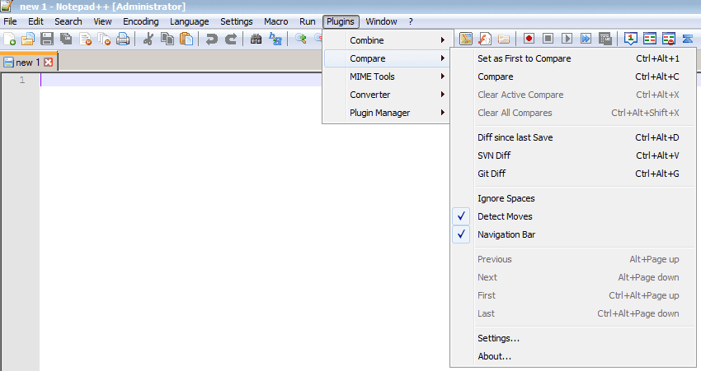Screen dimensions: 701x371
Task: Click Set as First to Compare toolbar icon
Action: tap(630, 39)
